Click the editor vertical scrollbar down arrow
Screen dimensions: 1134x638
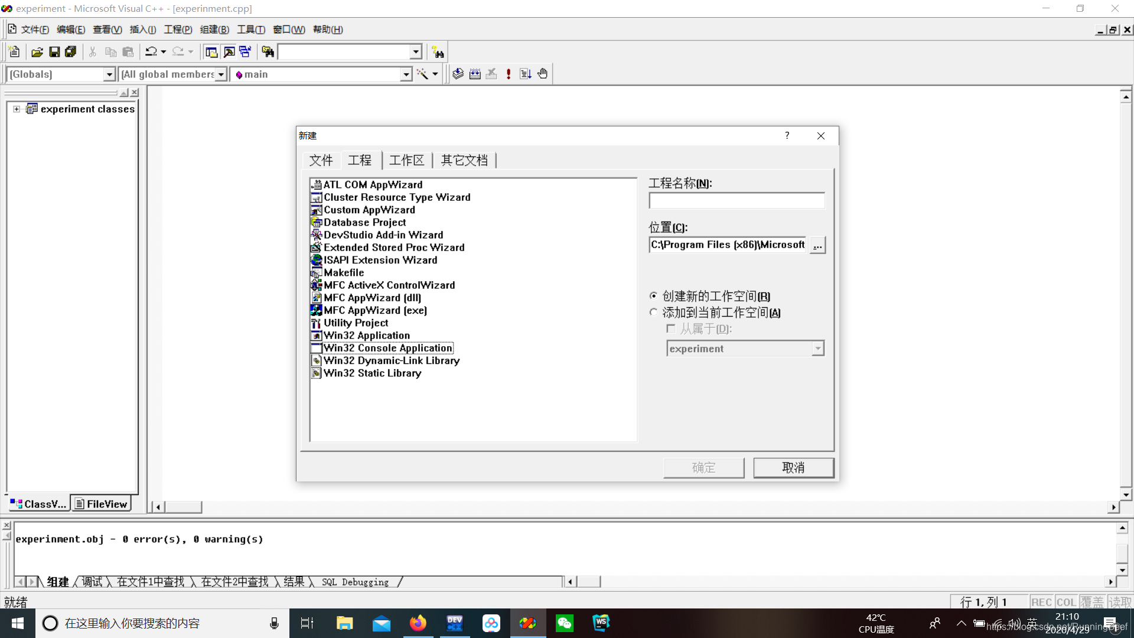[x=1126, y=495]
